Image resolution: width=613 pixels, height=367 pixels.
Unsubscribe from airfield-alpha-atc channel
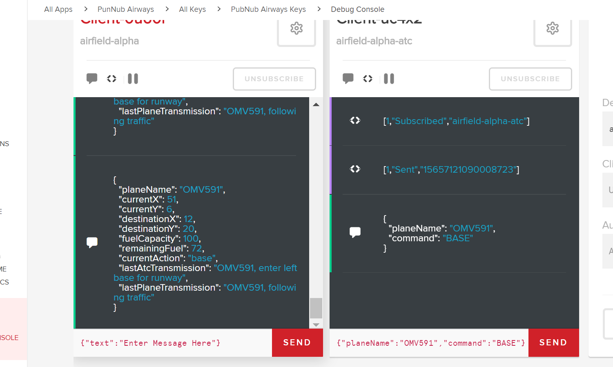click(x=530, y=79)
